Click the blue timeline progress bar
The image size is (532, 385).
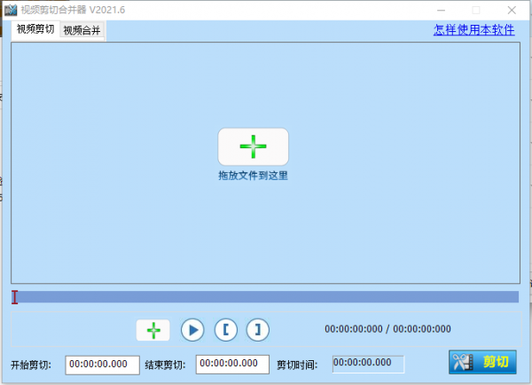pyautogui.click(x=266, y=297)
